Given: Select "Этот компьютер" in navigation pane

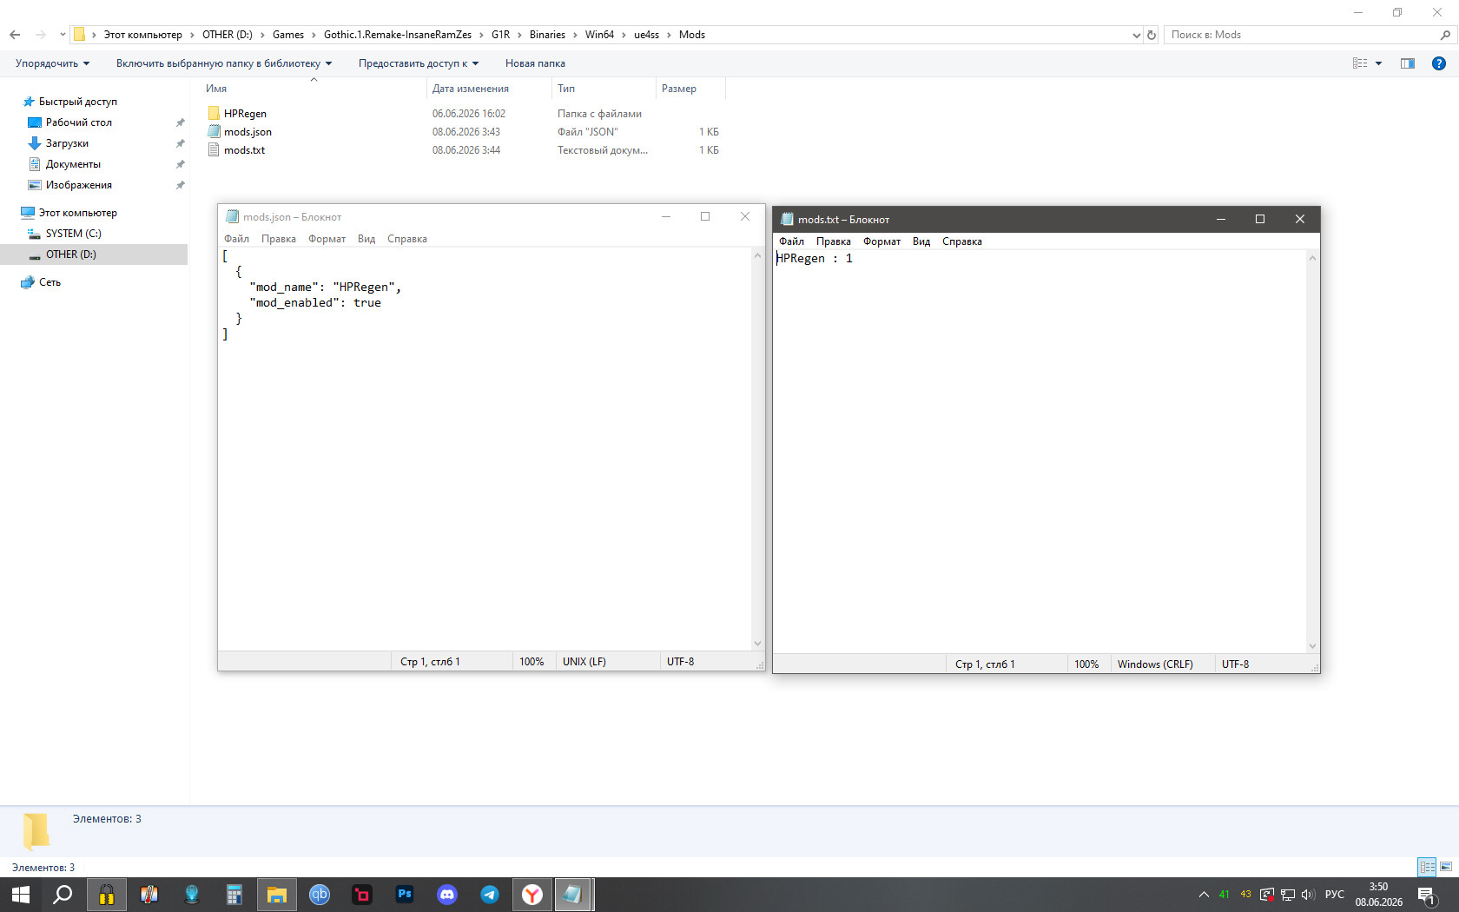Looking at the screenshot, I should tap(77, 213).
